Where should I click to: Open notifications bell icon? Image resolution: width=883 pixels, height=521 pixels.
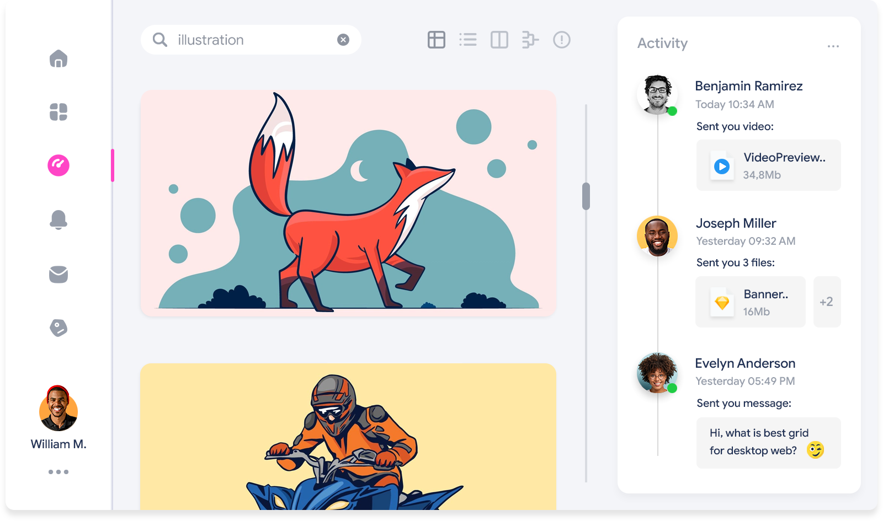pyautogui.click(x=58, y=219)
